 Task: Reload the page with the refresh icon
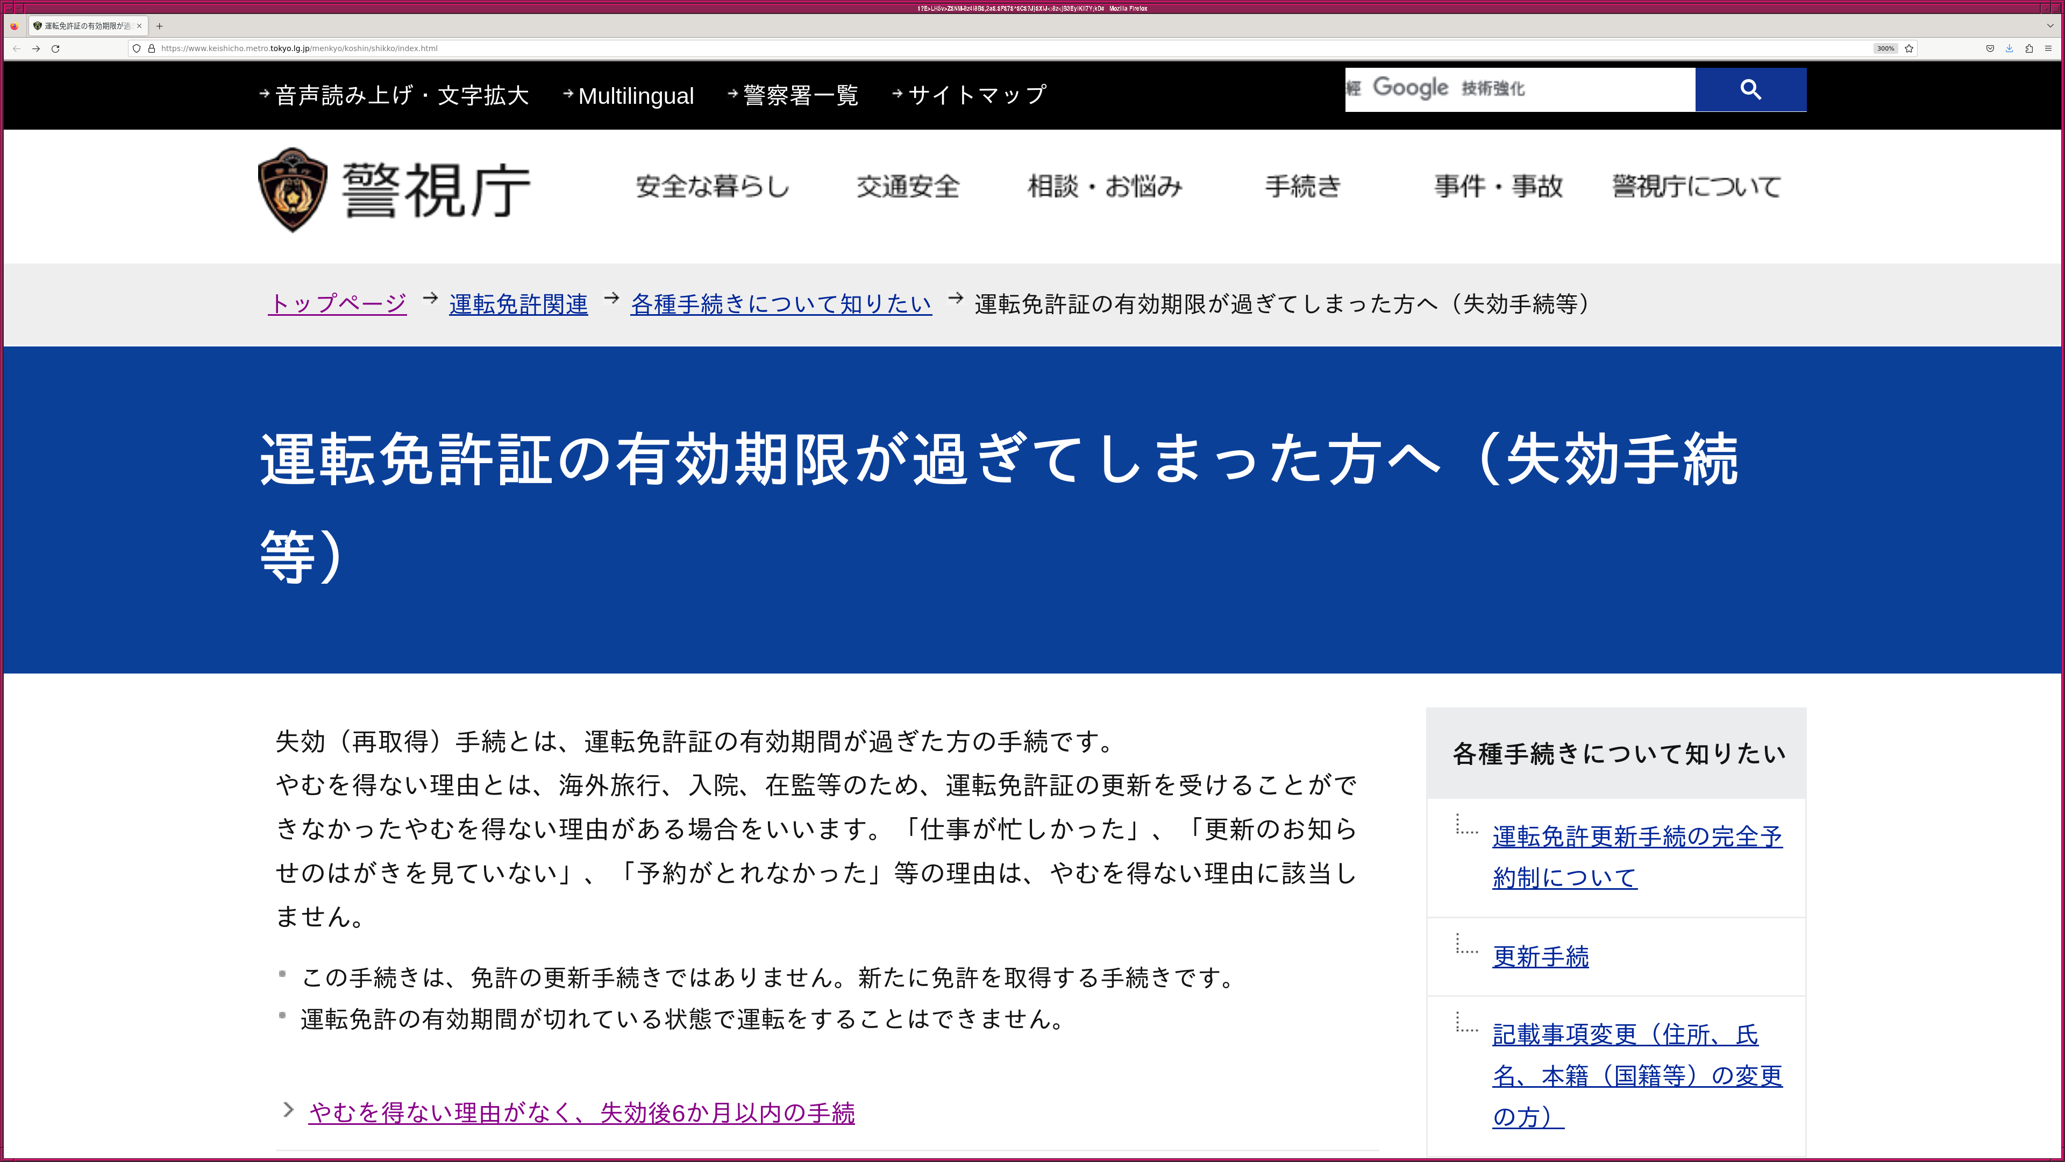pos(55,48)
